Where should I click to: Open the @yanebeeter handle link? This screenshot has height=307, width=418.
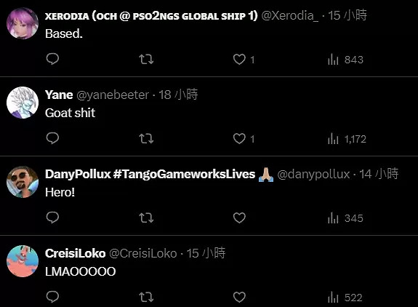113,95
